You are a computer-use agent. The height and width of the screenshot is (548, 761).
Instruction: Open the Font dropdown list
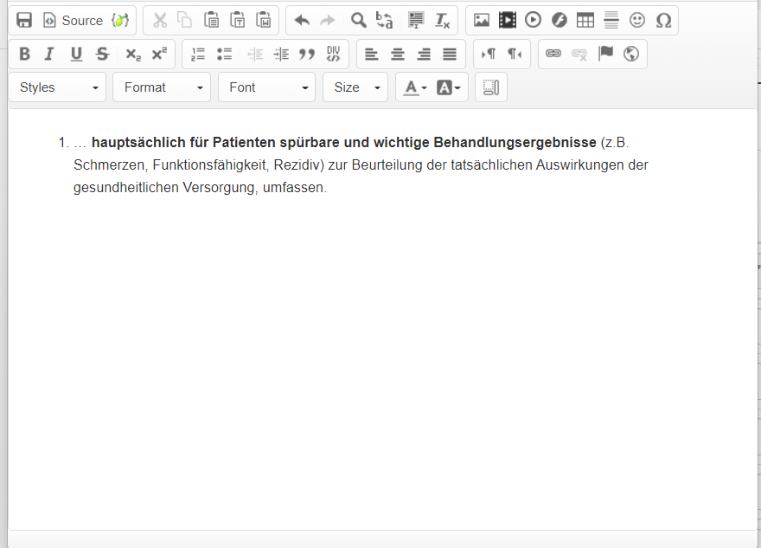point(266,87)
